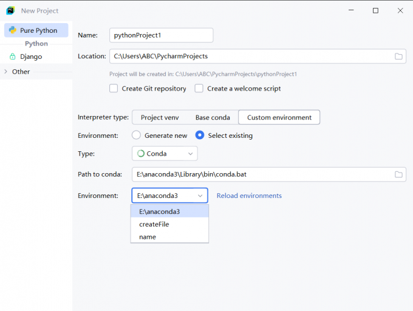Pick E:\anaconda3 from the dropdown list
413x311 pixels.
(169, 211)
